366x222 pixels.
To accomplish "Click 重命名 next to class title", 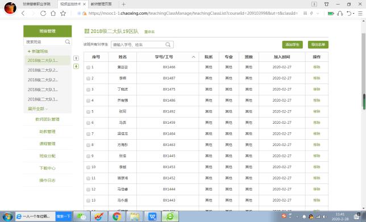I will tap(149, 32).
